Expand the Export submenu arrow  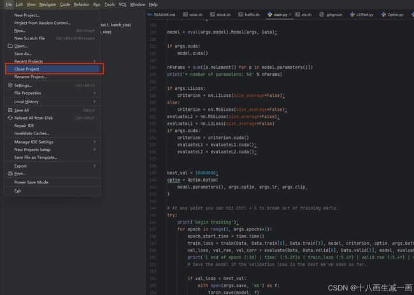[x=94, y=166]
